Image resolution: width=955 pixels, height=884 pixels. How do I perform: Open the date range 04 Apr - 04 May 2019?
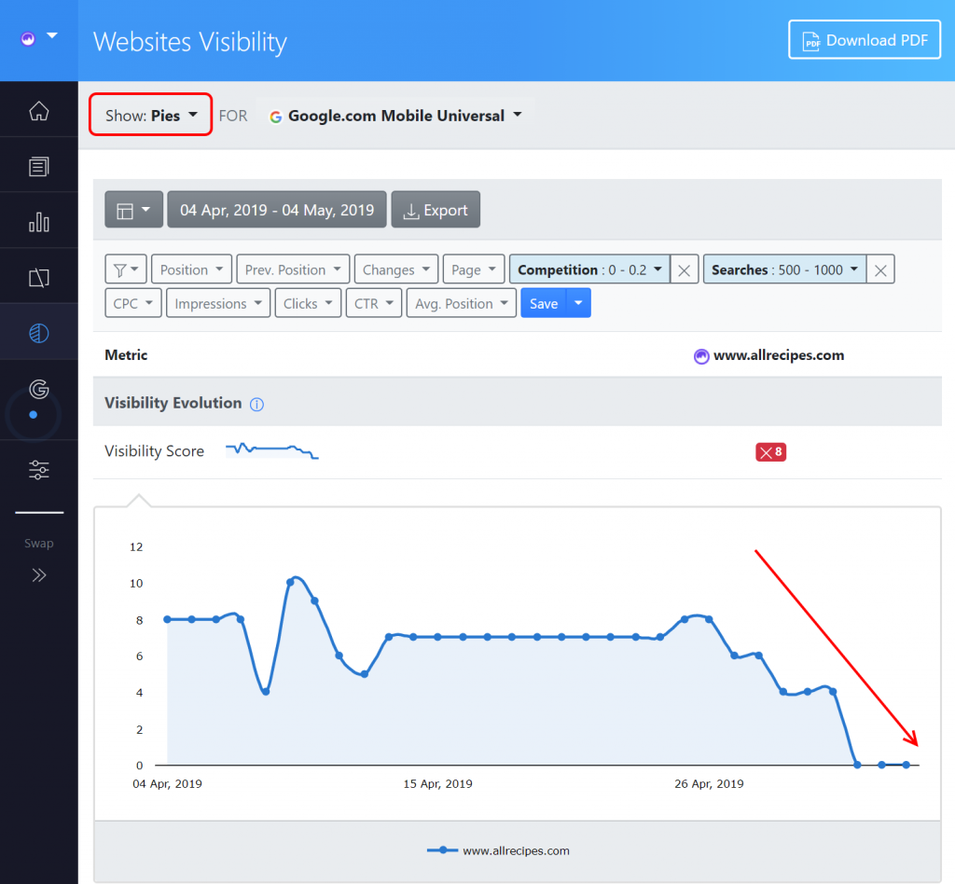click(x=276, y=210)
